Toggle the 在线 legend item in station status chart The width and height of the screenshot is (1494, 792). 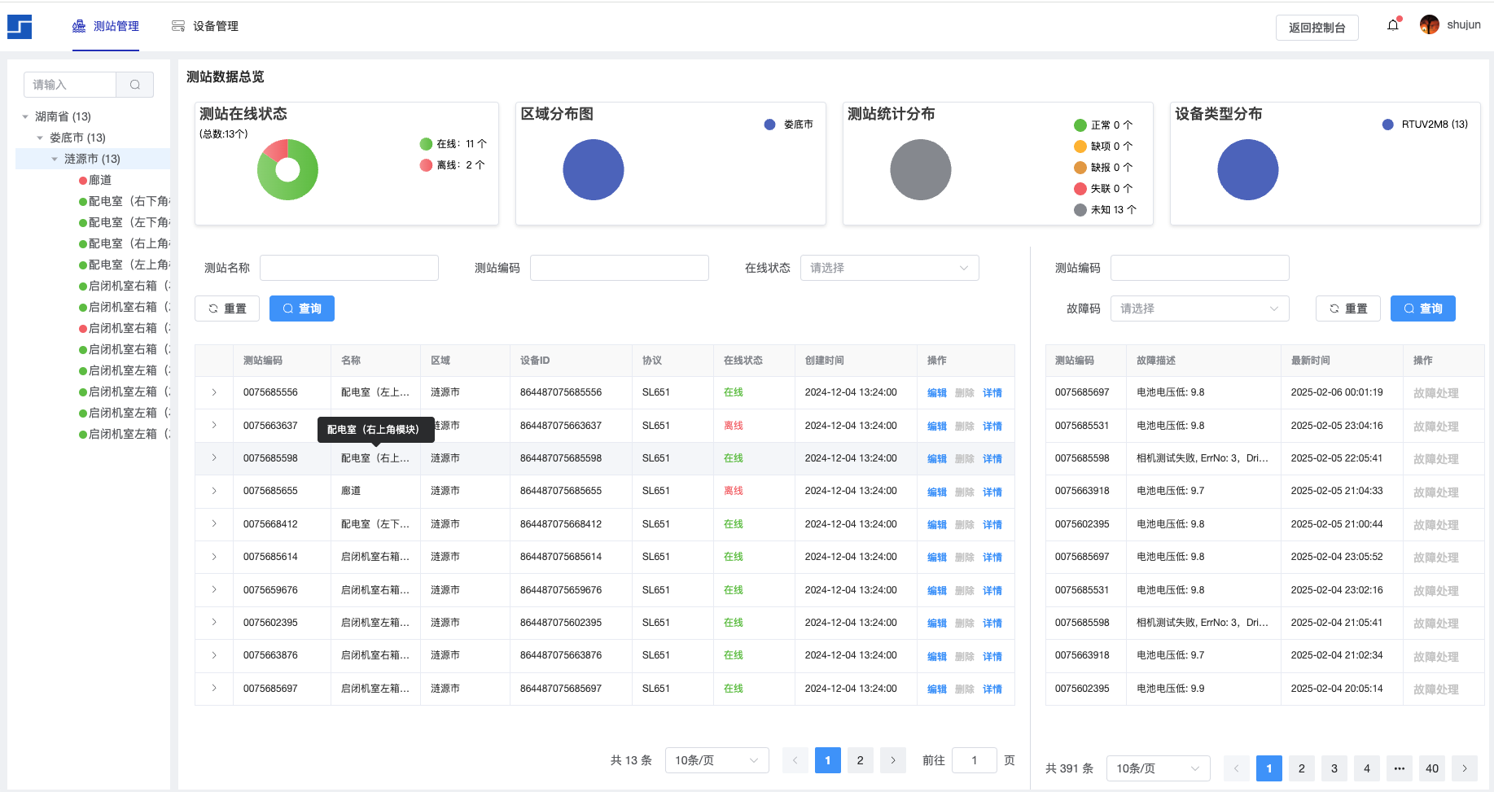(453, 144)
